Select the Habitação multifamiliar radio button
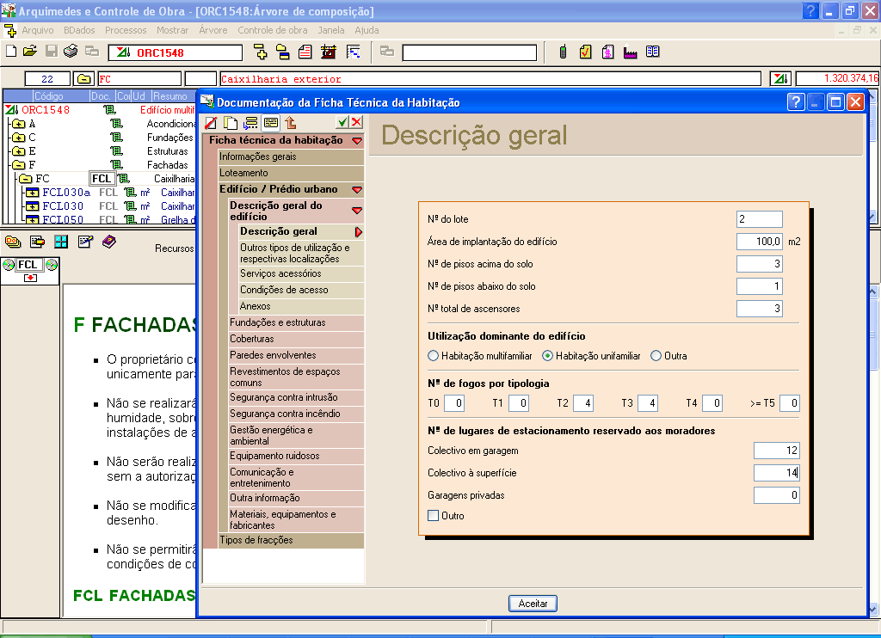881x638 pixels. coord(434,356)
